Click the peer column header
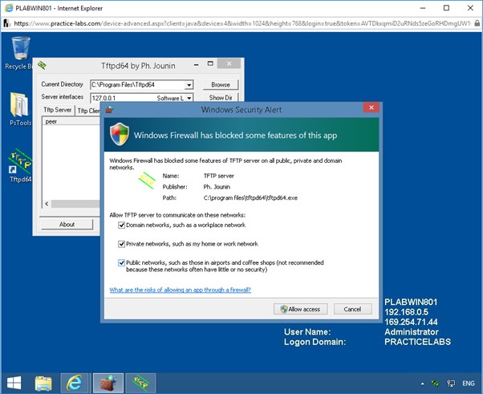The image size is (483, 394). click(x=71, y=121)
